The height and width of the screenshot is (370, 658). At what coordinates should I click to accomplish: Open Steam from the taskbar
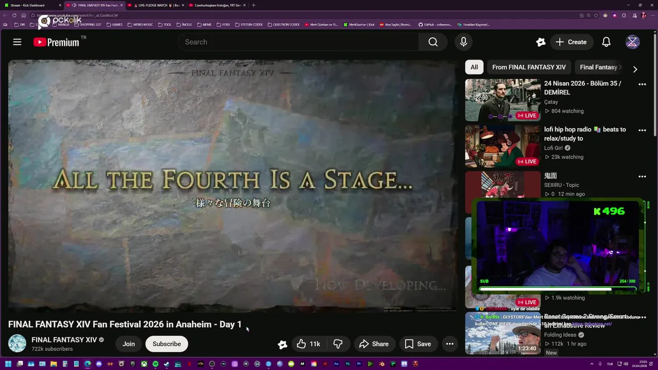(167, 364)
